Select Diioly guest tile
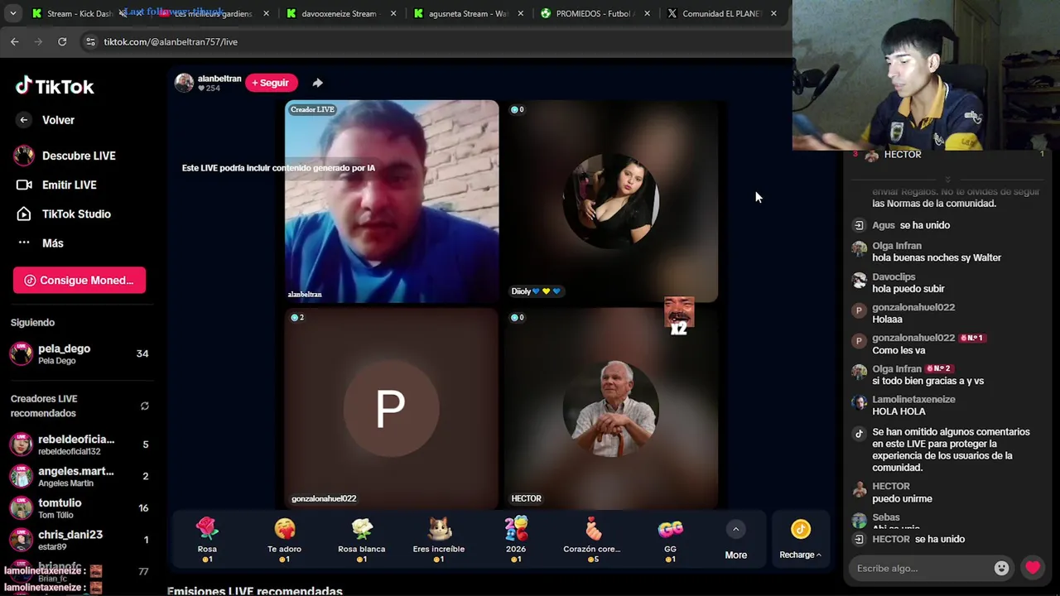The width and height of the screenshot is (1060, 596). coord(611,201)
